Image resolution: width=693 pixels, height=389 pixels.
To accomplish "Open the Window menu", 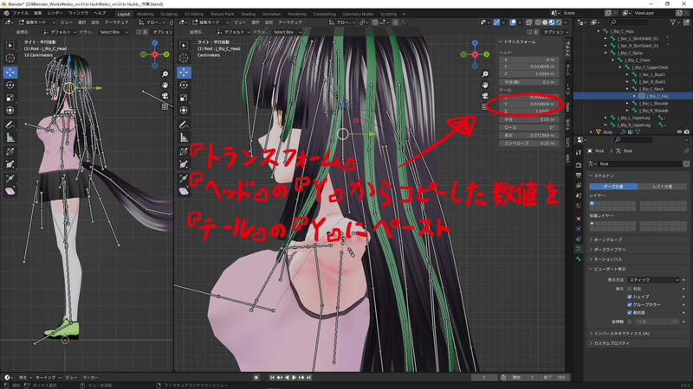I will 78,13.
